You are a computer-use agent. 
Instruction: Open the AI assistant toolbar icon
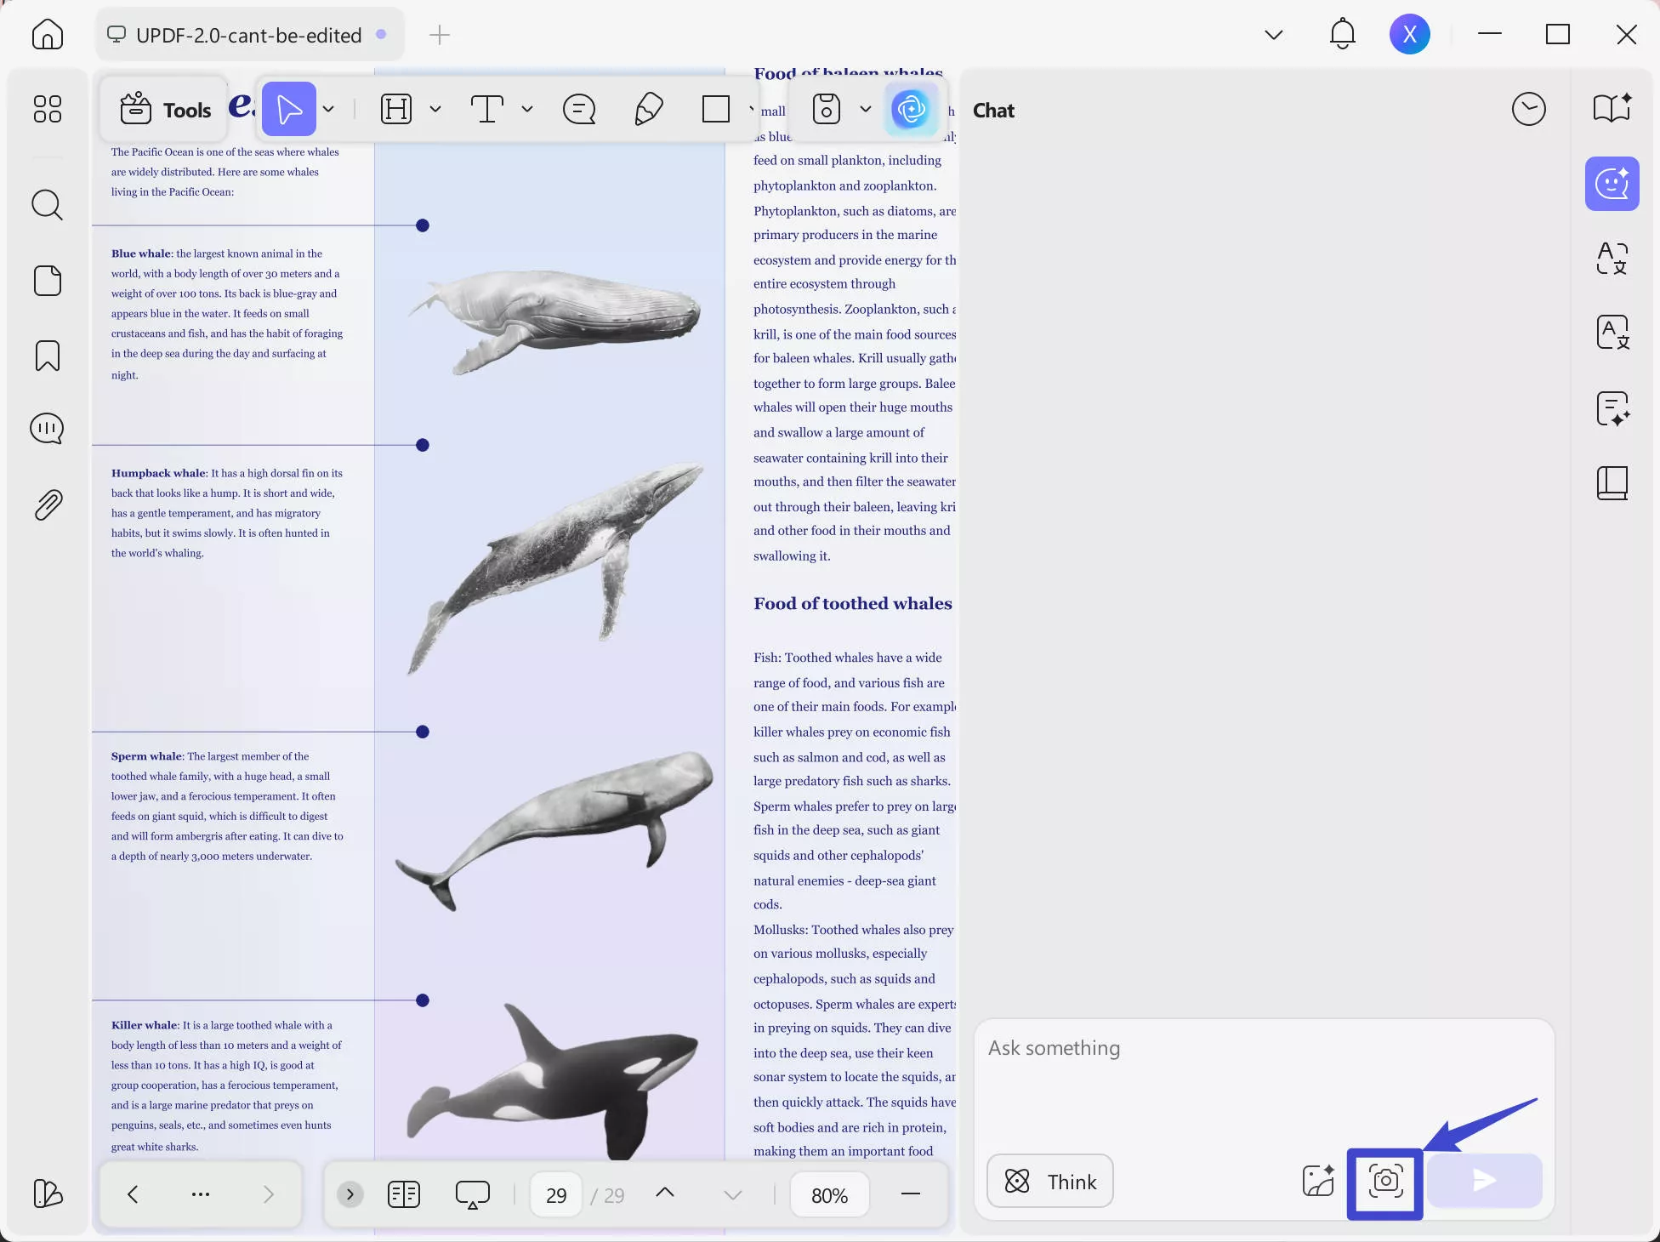[911, 109]
